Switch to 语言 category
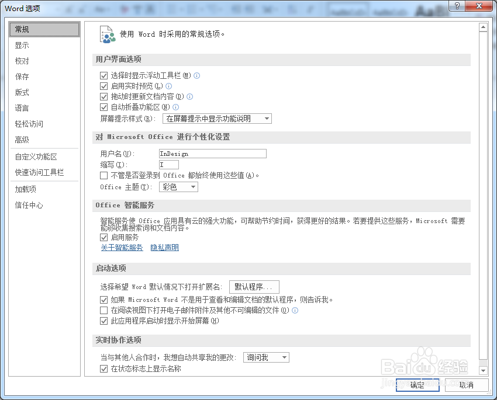Image resolution: width=497 pixels, height=400 pixels. point(44,108)
